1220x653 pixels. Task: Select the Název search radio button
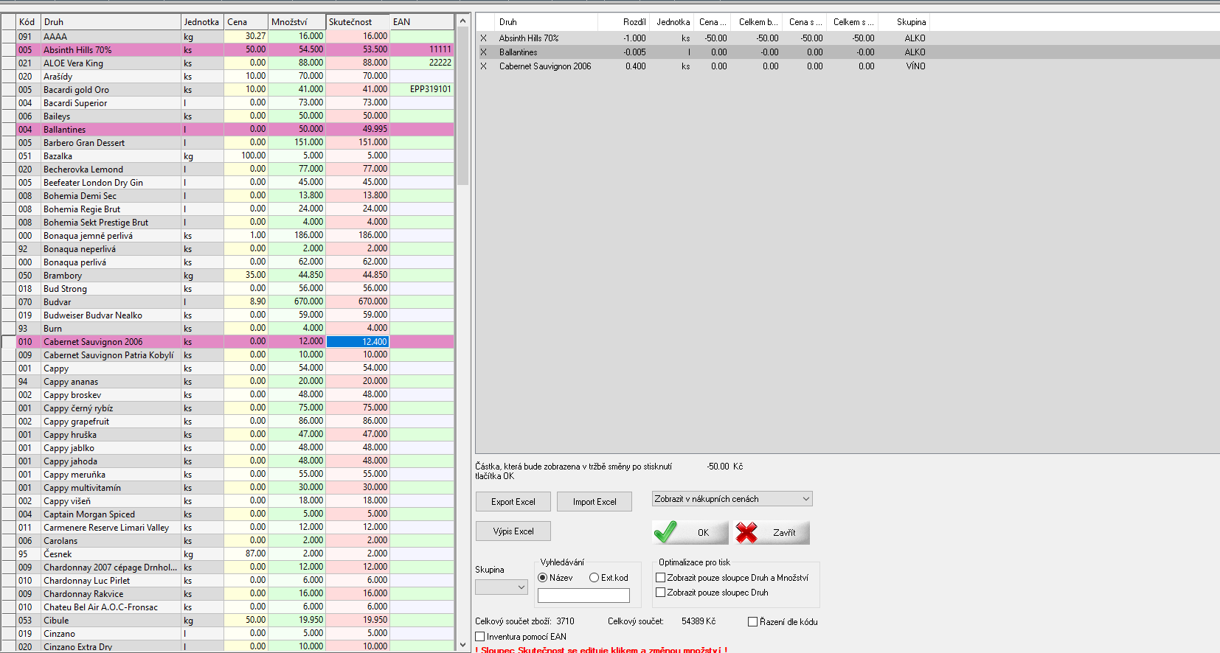click(x=543, y=578)
